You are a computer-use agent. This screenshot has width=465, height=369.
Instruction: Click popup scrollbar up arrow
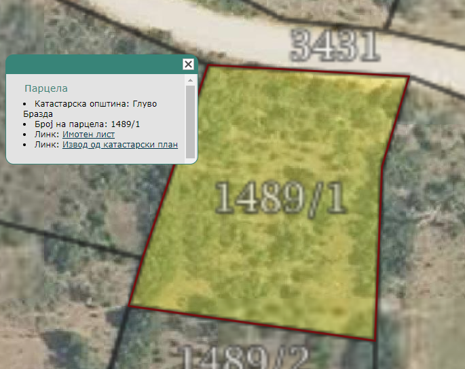190,80
